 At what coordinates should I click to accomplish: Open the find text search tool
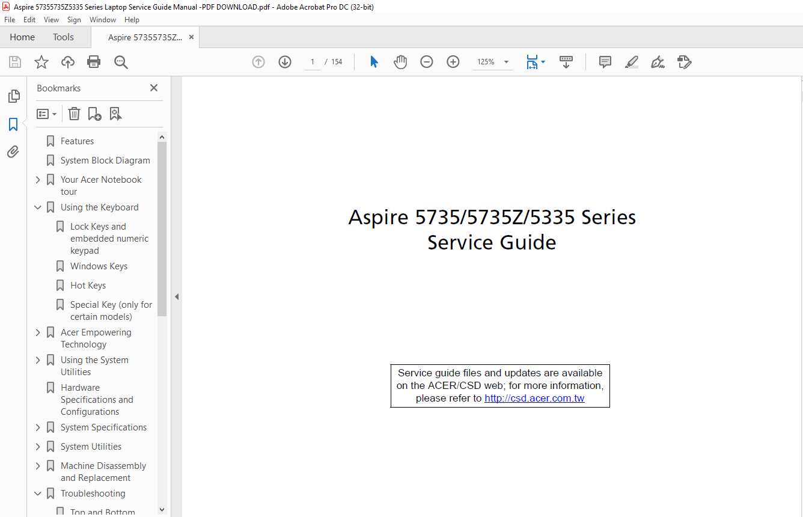pyautogui.click(x=121, y=62)
